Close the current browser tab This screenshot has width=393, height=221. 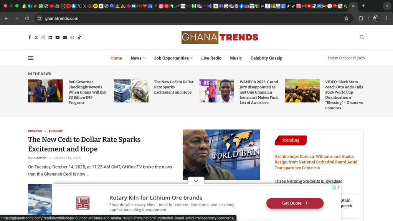click(x=353, y=6)
